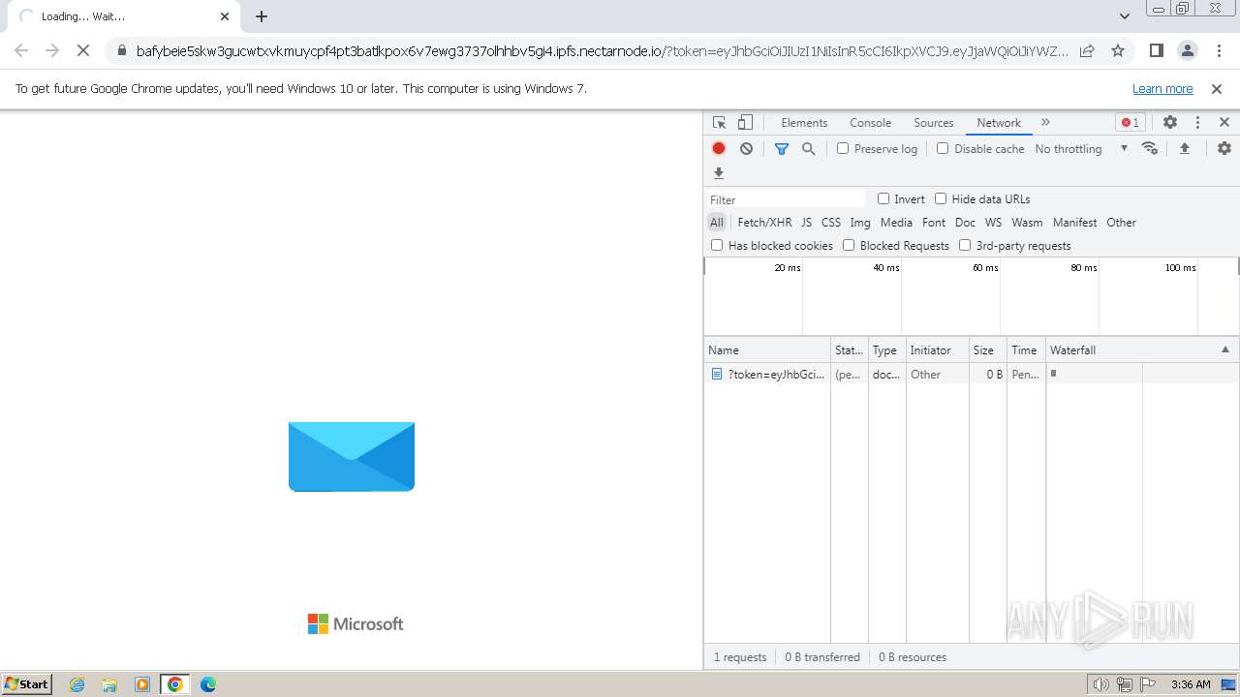Share this page from the address bar
Viewport: 1240px width, 697px height.
pos(1087,50)
